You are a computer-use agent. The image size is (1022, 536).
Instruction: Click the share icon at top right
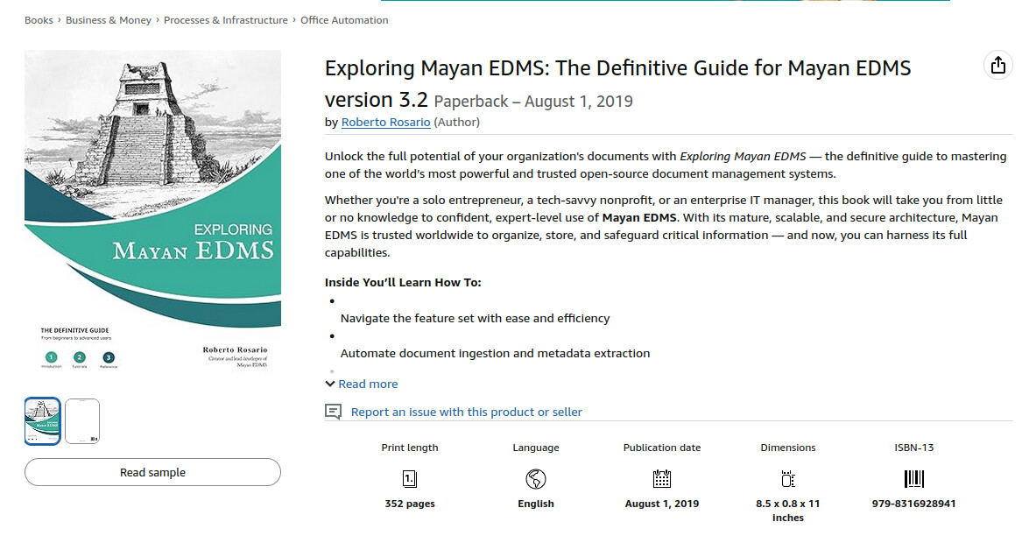997,65
